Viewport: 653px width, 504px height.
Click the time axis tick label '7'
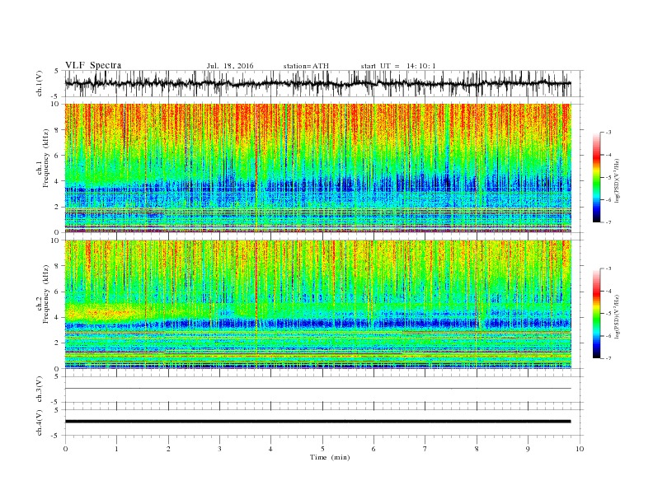pyautogui.click(x=425, y=449)
